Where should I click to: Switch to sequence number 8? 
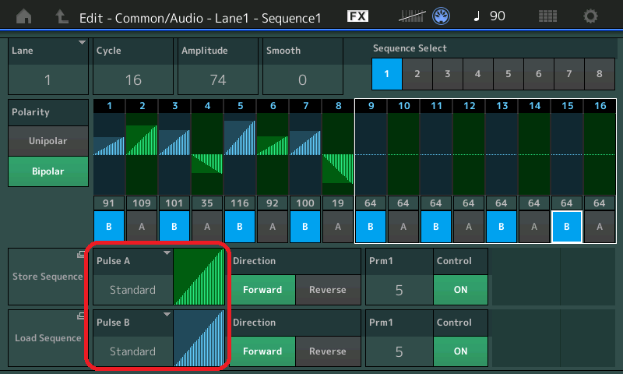tap(599, 74)
